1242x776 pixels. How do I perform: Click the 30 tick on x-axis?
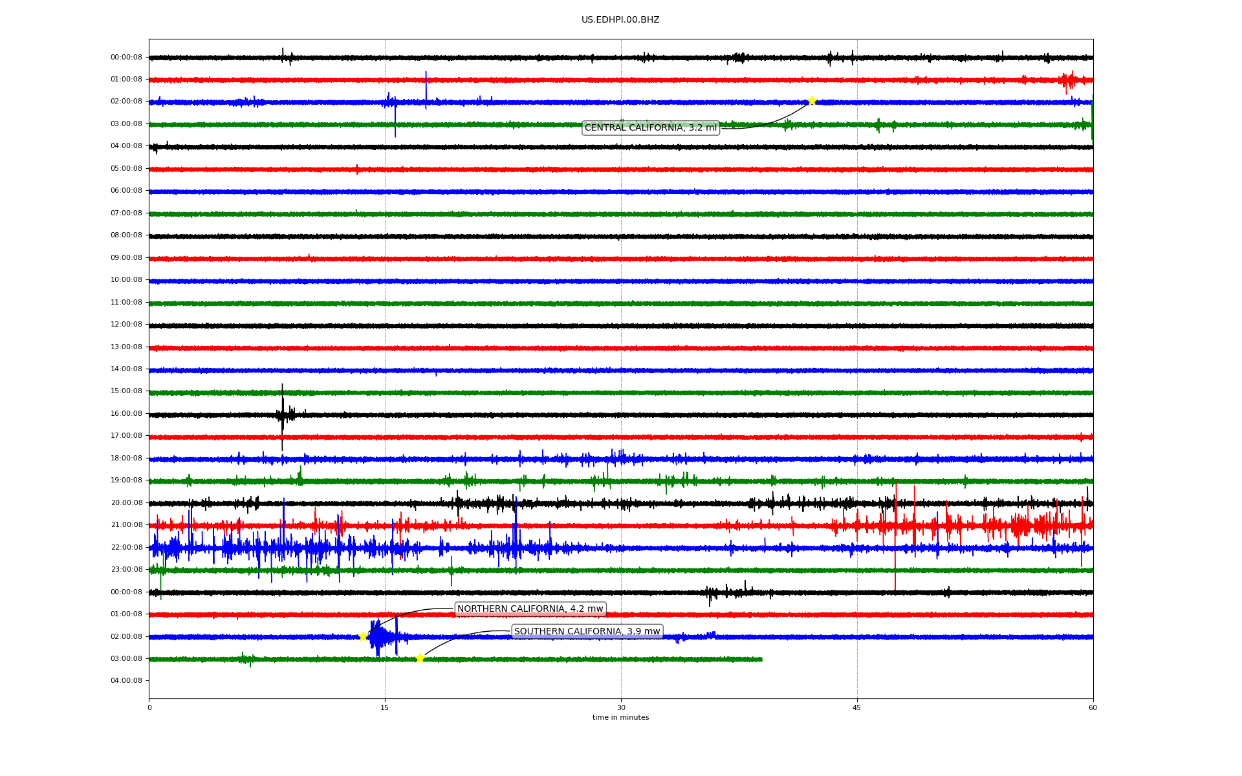coord(621,707)
